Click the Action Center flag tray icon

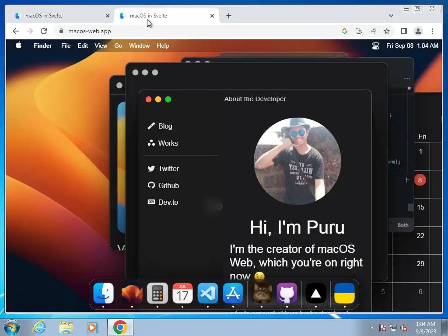pos(383,328)
